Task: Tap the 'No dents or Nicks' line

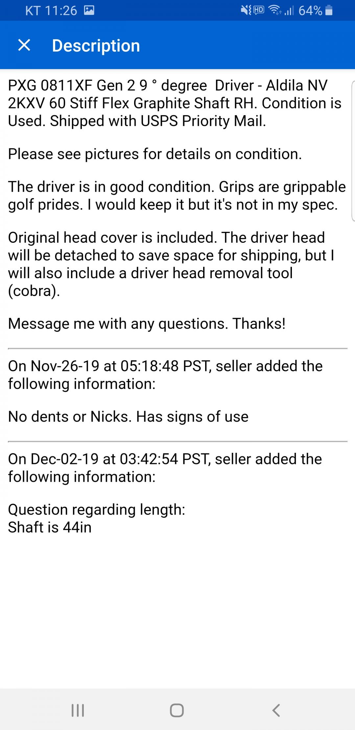Action: (128, 417)
